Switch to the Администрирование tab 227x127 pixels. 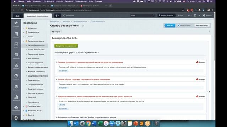click(38, 16)
